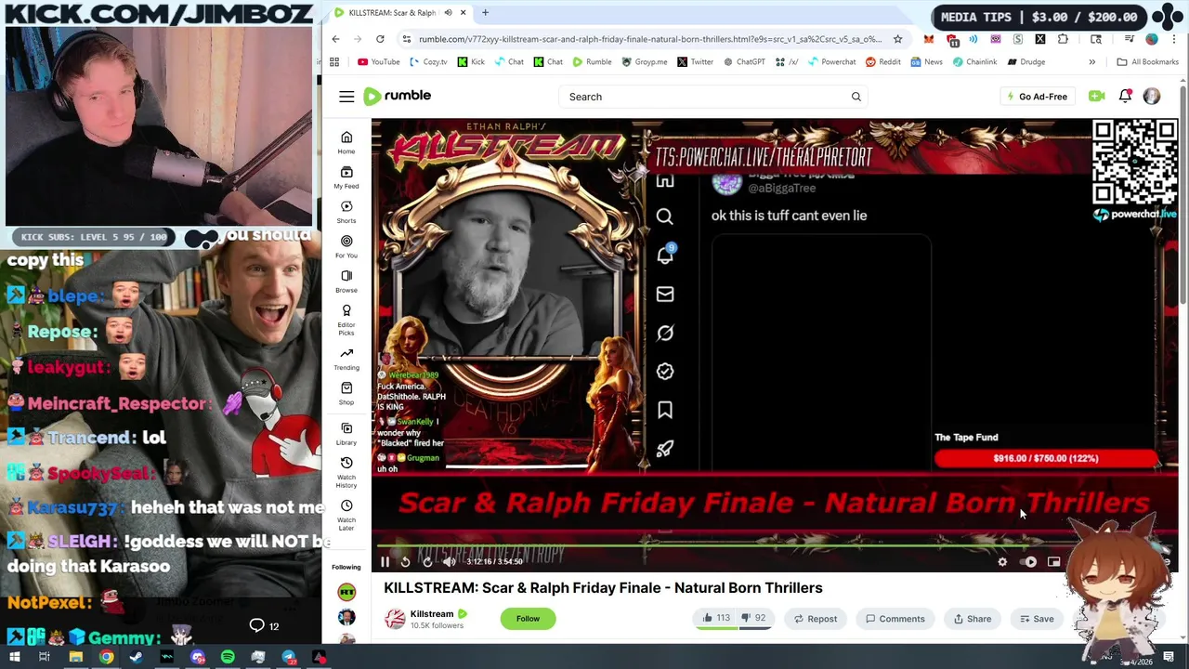This screenshot has width=1189, height=669.
Task: Pause the Killstream video
Action: pyautogui.click(x=385, y=561)
